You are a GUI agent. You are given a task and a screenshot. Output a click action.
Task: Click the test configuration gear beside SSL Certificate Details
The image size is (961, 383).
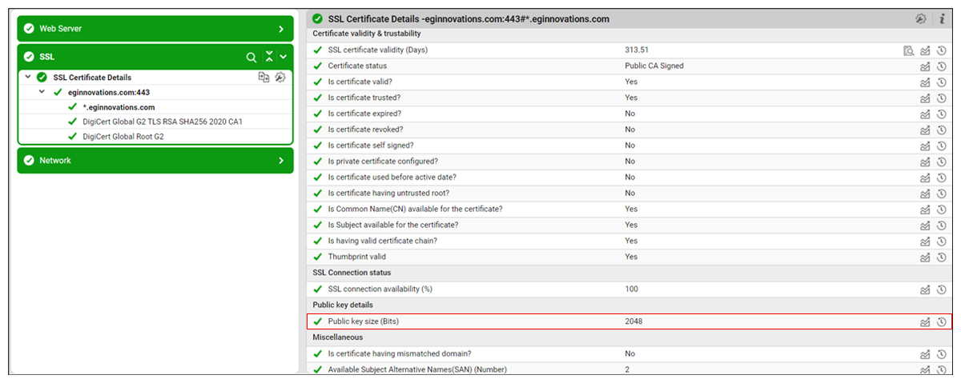(279, 78)
